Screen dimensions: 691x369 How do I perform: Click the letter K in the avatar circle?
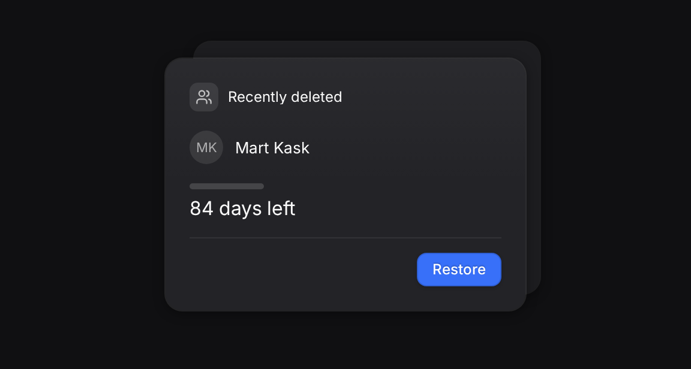click(212, 148)
